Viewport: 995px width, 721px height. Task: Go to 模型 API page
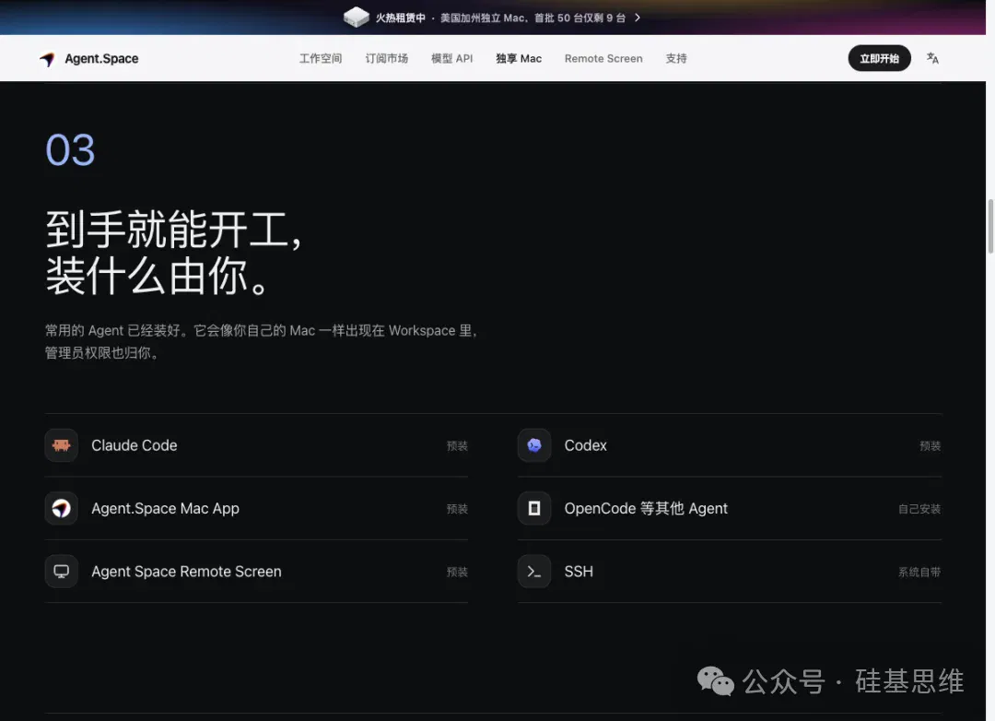(451, 58)
